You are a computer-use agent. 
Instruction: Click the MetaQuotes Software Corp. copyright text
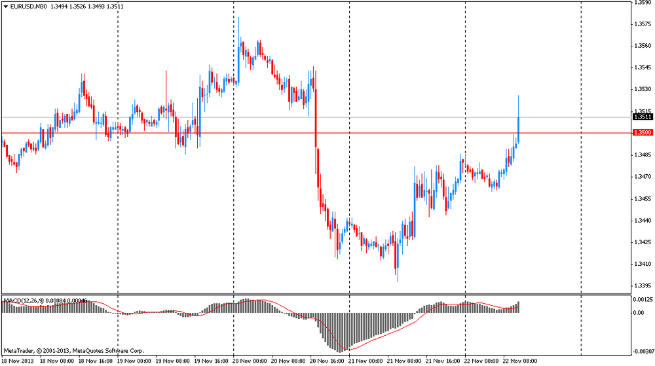click(x=73, y=351)
